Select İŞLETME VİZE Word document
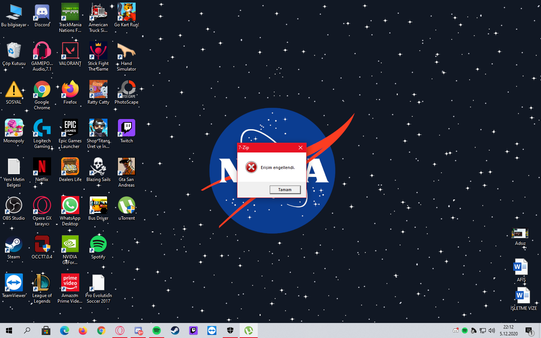Image resolution: width=541 pixels, height=338 pixels. (523, 299)
